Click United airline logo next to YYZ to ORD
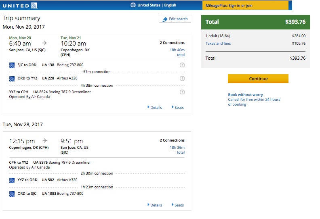Screen dimensions: 320x219 click(12, 180)
